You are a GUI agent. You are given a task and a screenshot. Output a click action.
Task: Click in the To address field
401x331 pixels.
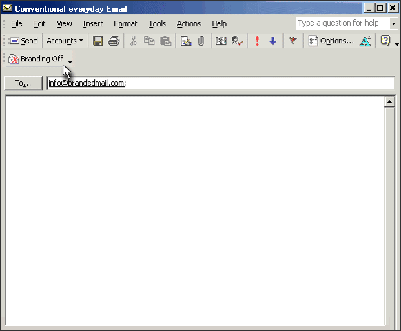click(220, 83)
